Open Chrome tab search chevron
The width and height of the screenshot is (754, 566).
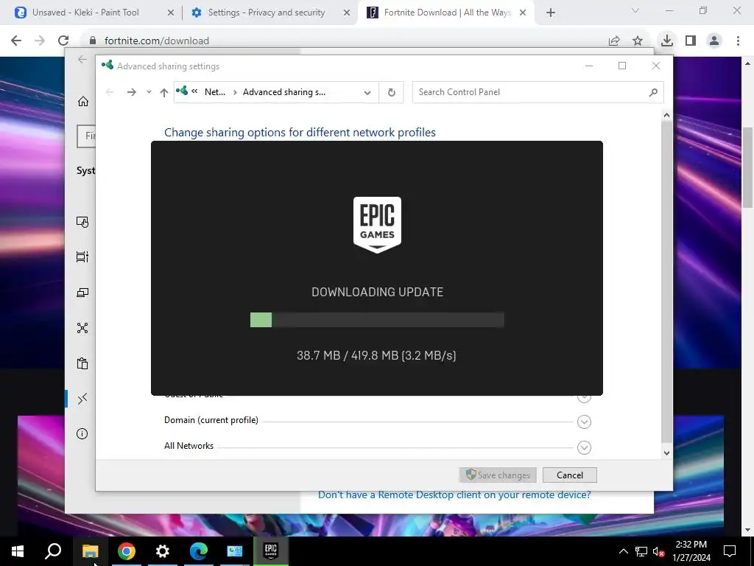[635, 10]
